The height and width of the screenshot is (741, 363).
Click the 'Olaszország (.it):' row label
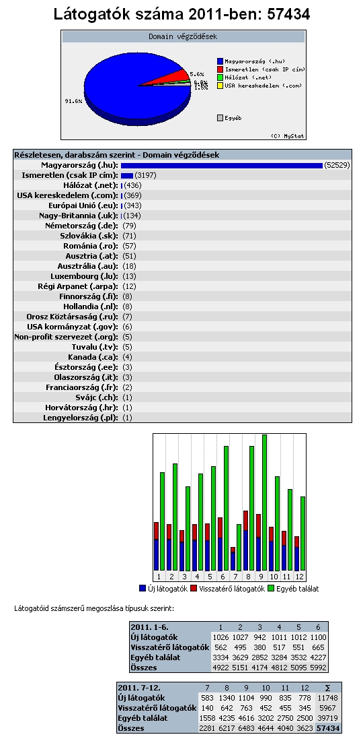tap(86, 377)
